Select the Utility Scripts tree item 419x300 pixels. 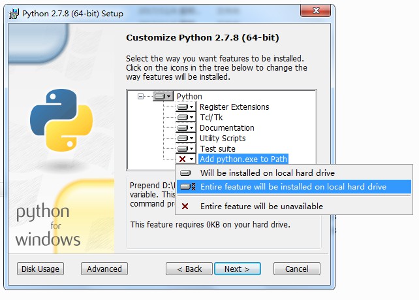tap(223, 138)
